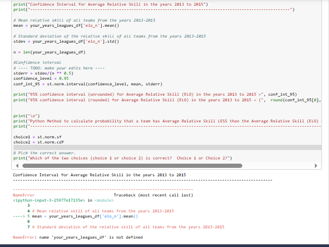Image resolution: width=329 pixels, height=247 pixels.
Task: Click the print line for rounded 95% confidence interval
Action: click(x=167, y=100)
